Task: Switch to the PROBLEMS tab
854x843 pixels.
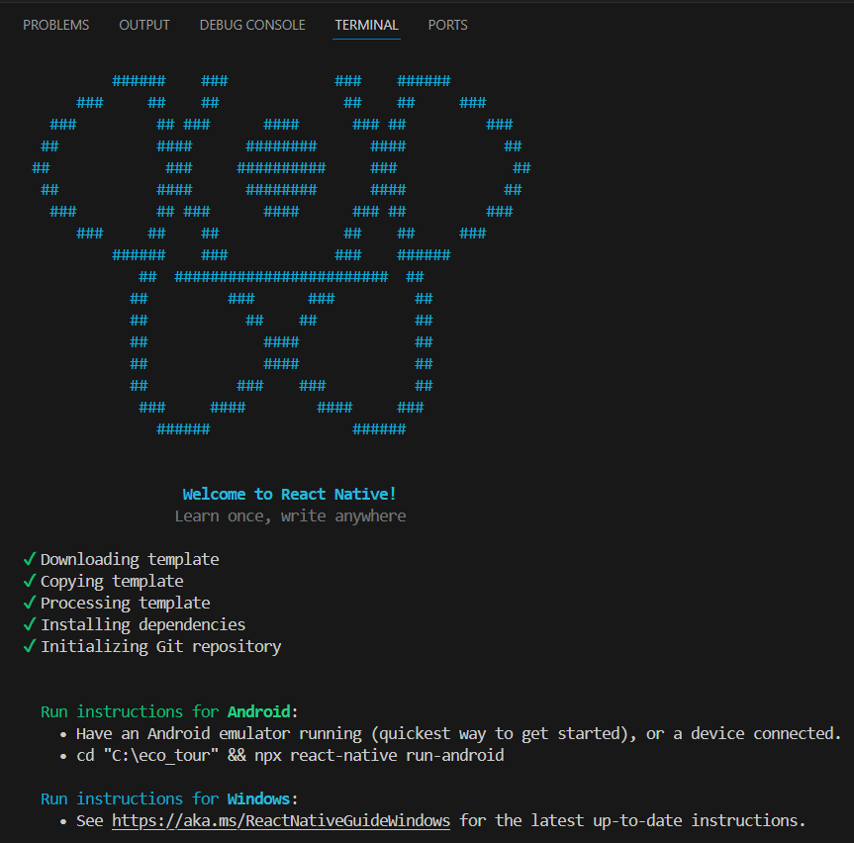Action: [55, 25]
